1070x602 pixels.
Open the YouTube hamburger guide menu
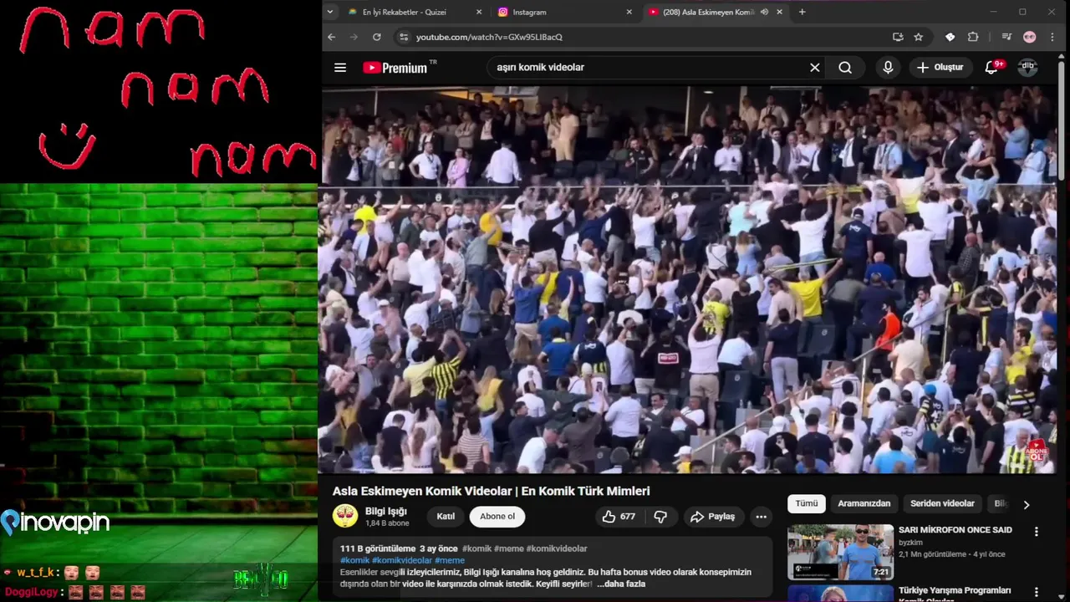click(x=340, y=68)
